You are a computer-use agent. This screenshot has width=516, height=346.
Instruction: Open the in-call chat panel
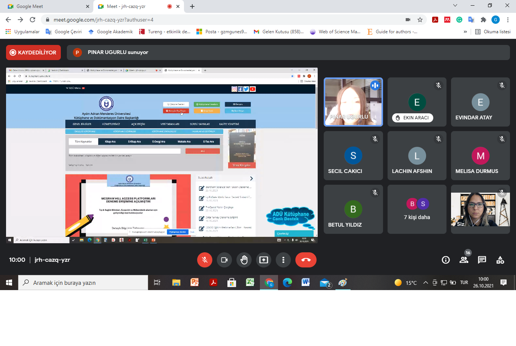482,260
